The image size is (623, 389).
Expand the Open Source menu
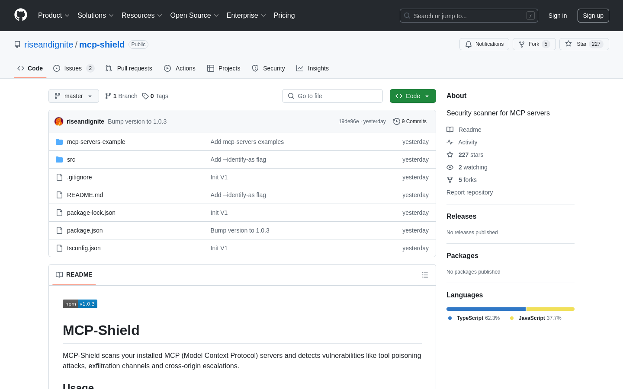point(195,16)
